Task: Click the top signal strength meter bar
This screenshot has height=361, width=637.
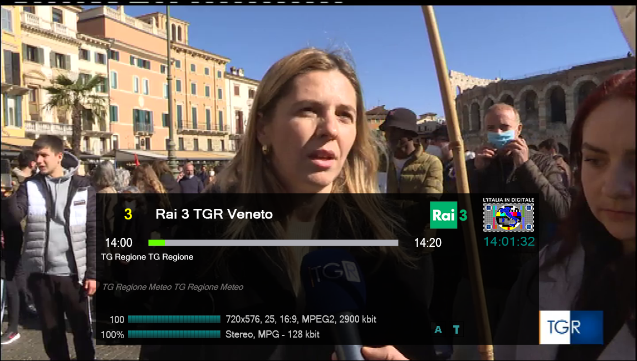Action: click(174, 319)
